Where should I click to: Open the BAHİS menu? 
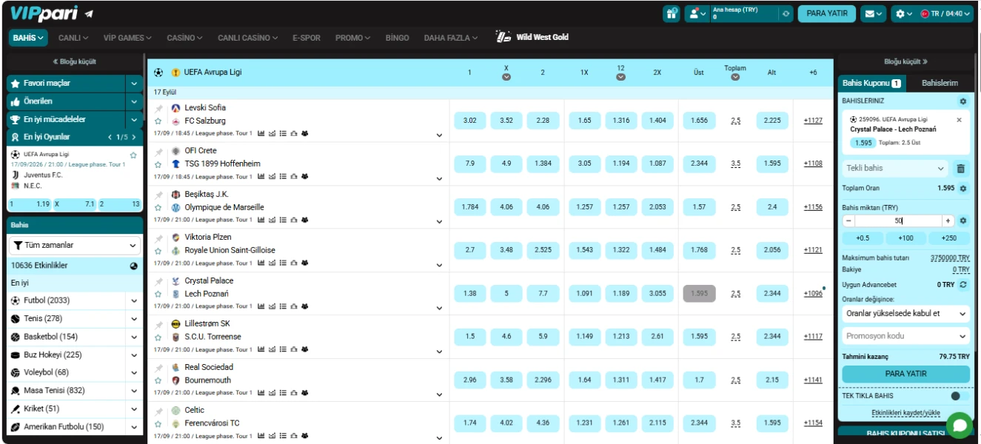point(28,38)
